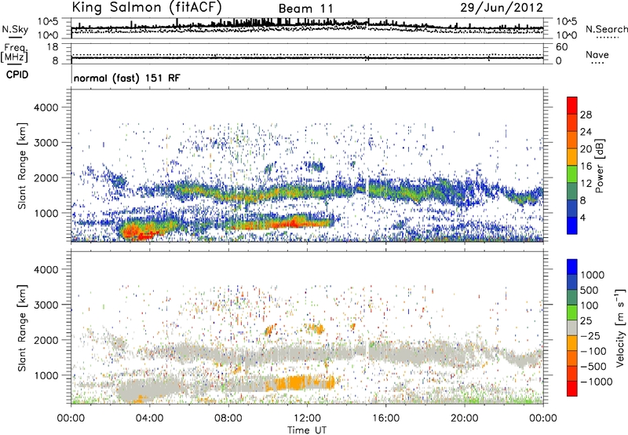Click the orange velocity patch near 12:00
628x435 pixels.
click(x=297, y=382)
